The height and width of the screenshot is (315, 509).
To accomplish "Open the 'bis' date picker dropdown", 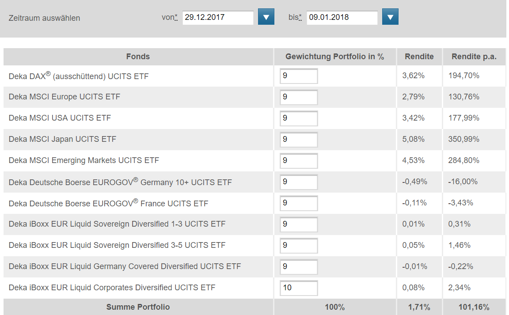I will click(x=390, y=18).
